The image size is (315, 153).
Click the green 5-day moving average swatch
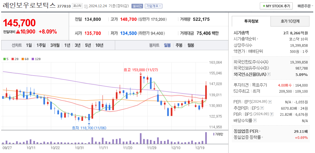5,59
